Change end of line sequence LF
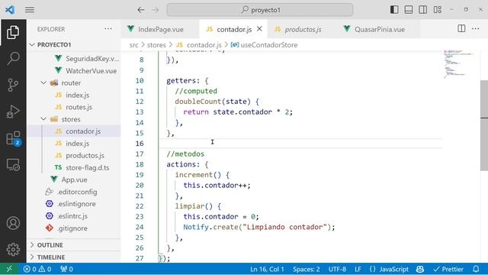The width and height of the screenshot is (488, 275). (x=358, y=269)
